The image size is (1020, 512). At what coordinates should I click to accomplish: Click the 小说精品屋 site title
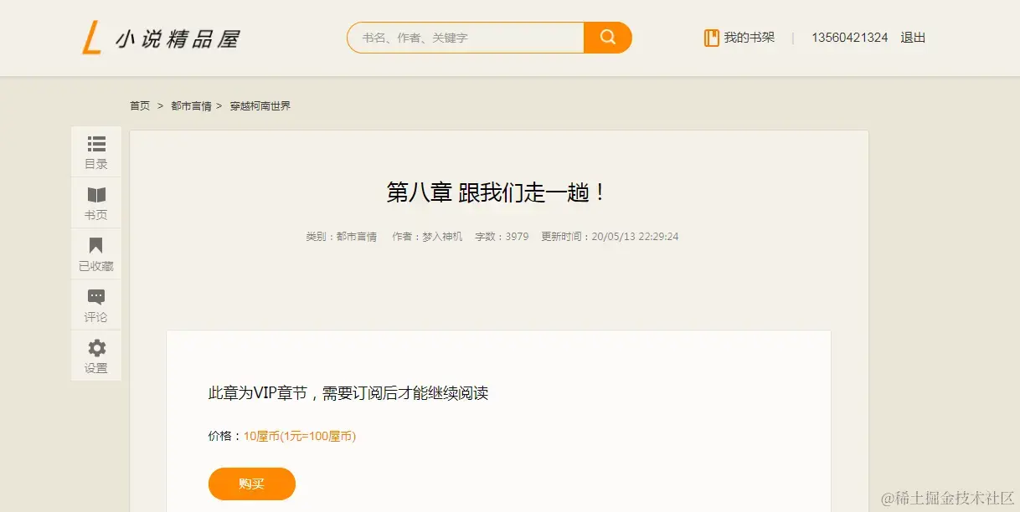pyautogui.click(x=178, y=38)
